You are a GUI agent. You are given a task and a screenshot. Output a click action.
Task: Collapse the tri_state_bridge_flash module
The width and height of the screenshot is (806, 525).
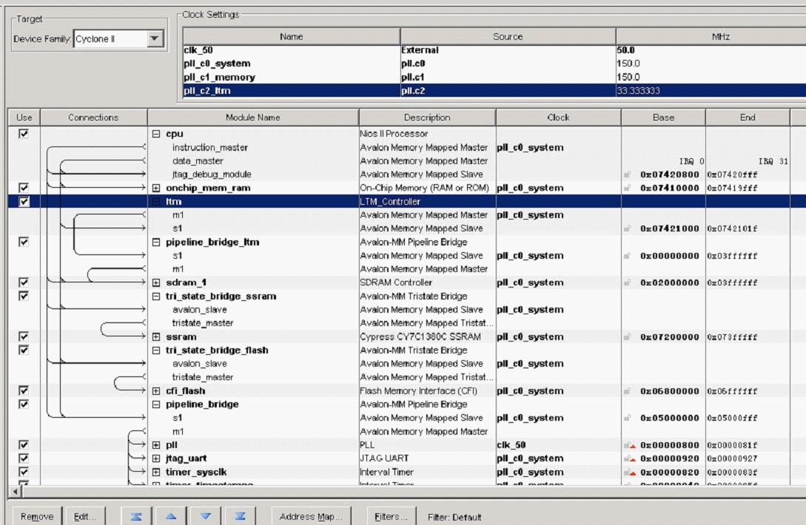[x=156, y=350]
